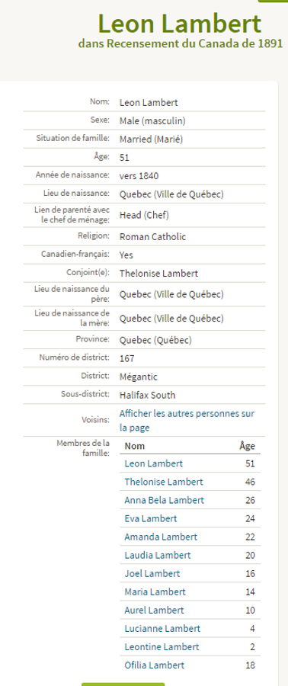Open Maria Lambert record
288x686 pixels.
click(155, 592)
